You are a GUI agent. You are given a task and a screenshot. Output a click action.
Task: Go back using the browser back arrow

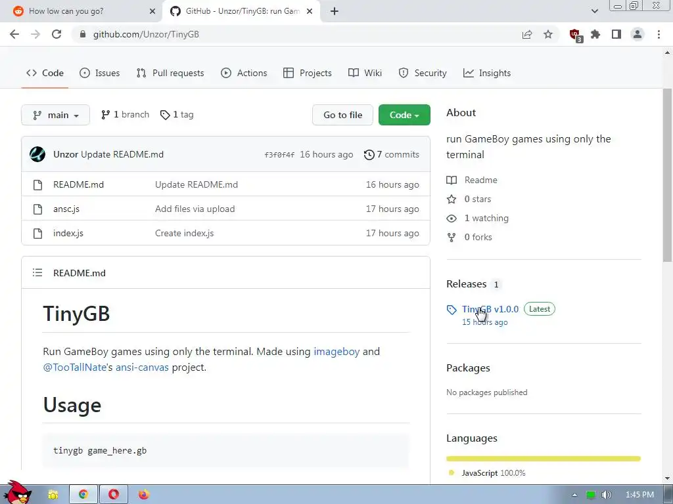[x=14, y=34]
